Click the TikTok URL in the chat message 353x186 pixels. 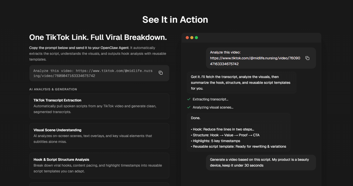255,61
